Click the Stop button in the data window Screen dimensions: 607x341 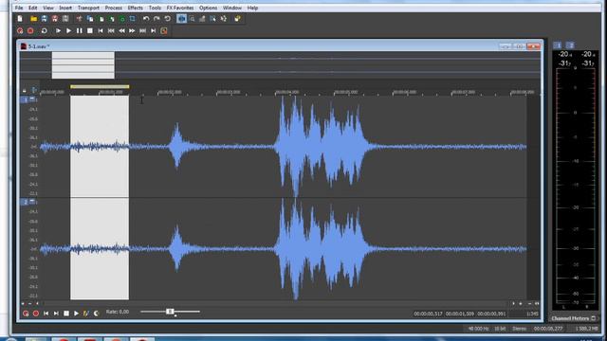click(x=66, y=314)
